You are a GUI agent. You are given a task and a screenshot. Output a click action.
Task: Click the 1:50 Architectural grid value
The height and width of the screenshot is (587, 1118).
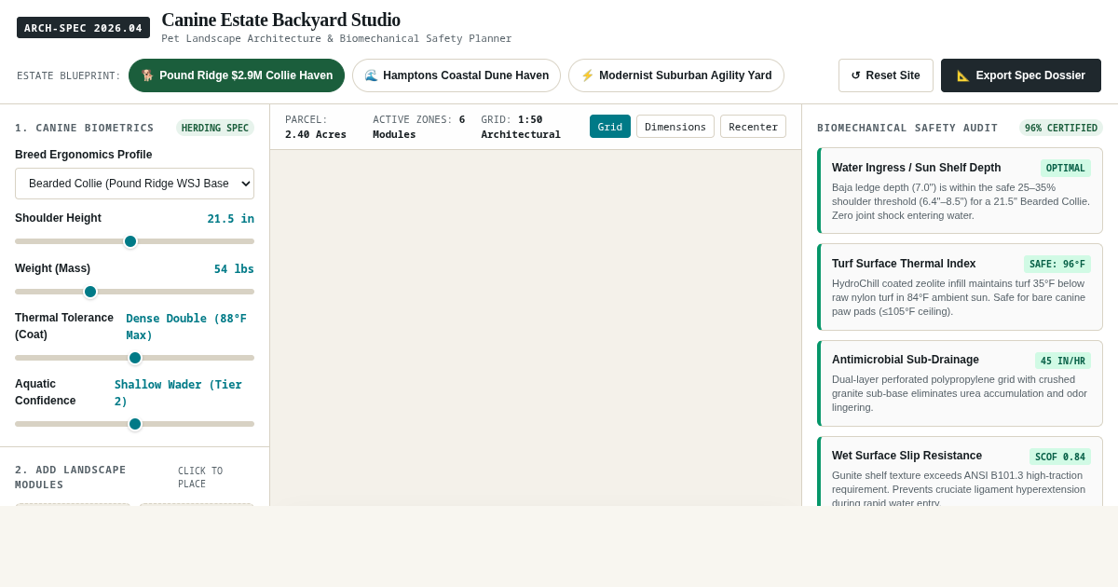[x=522, y=127]
